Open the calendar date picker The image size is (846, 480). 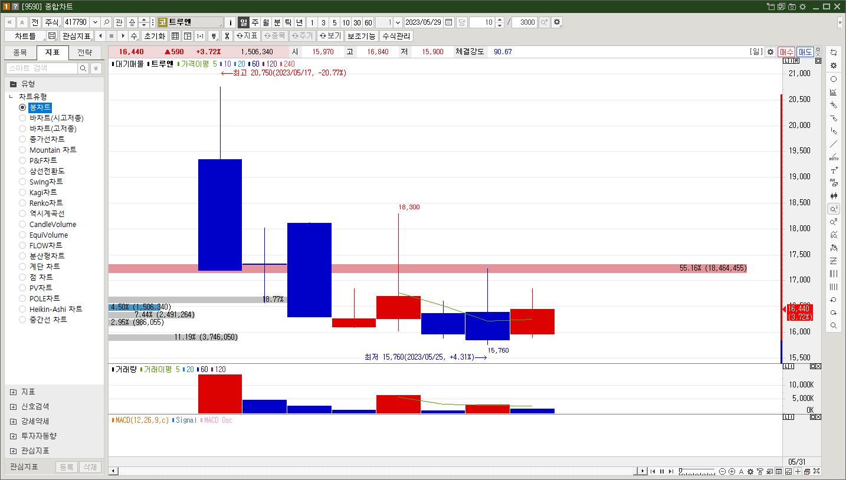tap(449, 22)
